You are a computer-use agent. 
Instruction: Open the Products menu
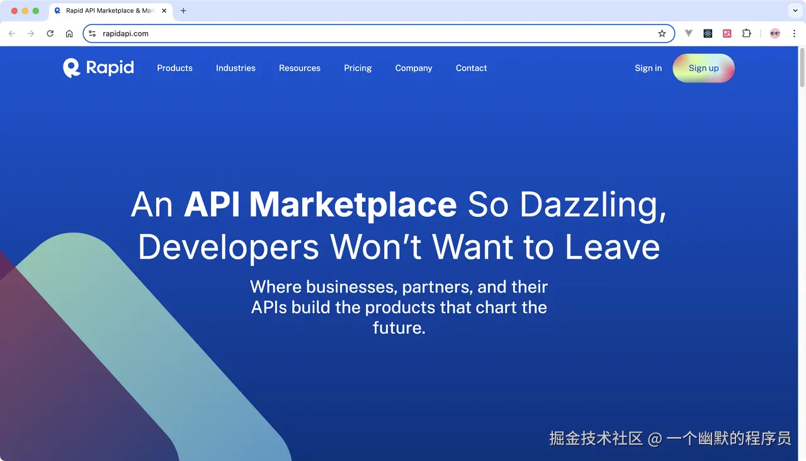tap(174, 68)
